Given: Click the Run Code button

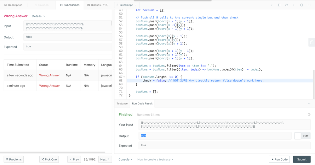Looking at the screenshot, I should point(279,159).
